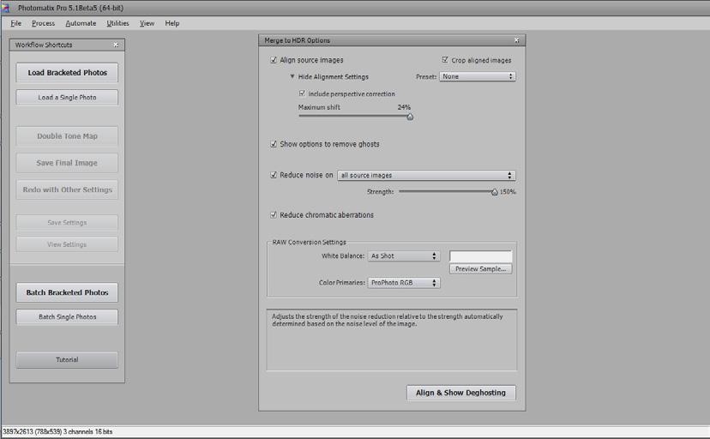
Task: Click the noise Strength slider handle
Action: (x=495, y=192)
